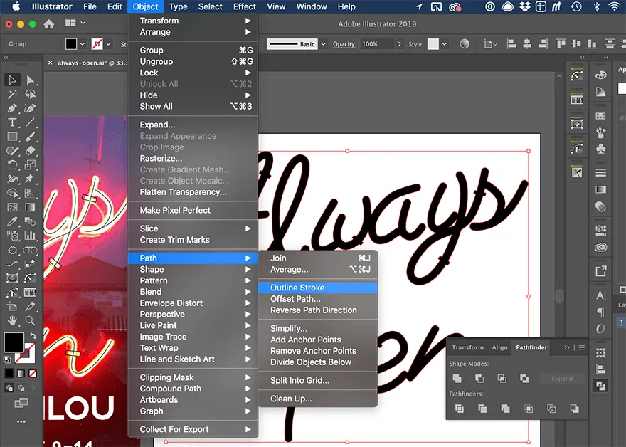
Task: Select the Rotate tool
Action: click(12, 164)
